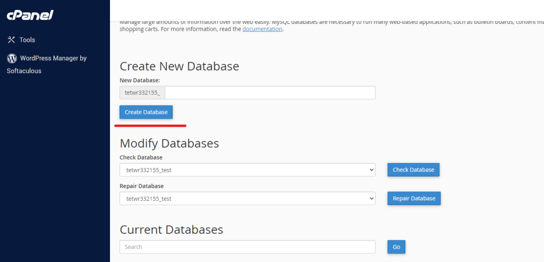This screenshot has height=262, width=544.
Task: Click the arrow on the Repair Database select
Action: (x=370, y=198)
